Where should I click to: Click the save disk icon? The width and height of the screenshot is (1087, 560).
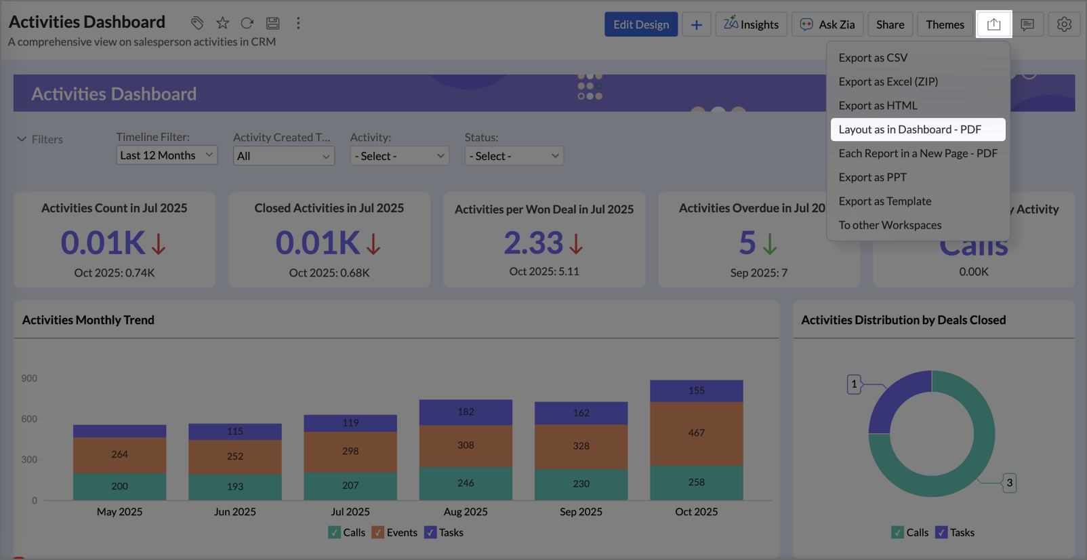272,23
